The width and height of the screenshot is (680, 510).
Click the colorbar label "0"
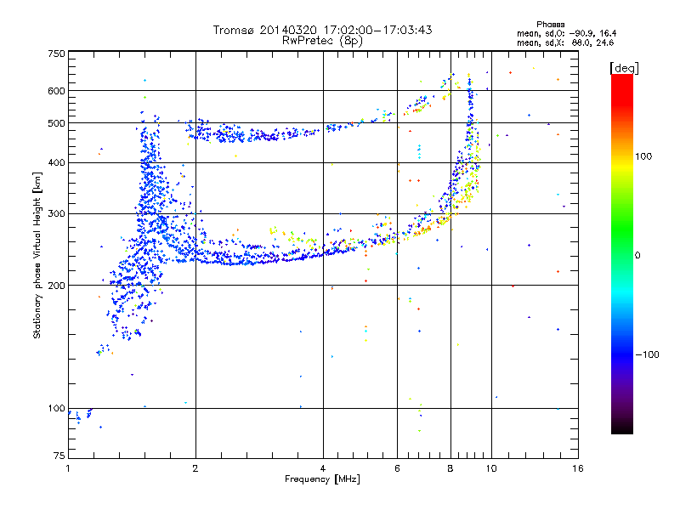click(x=637, y=256)
